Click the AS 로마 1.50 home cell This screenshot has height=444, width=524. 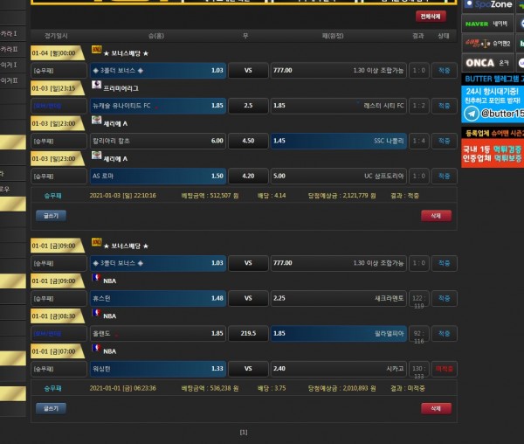pyautogui.click(x=158, y=175)
